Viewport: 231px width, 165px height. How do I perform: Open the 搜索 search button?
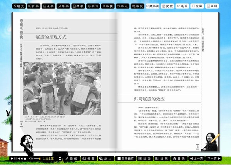[167, 6]
